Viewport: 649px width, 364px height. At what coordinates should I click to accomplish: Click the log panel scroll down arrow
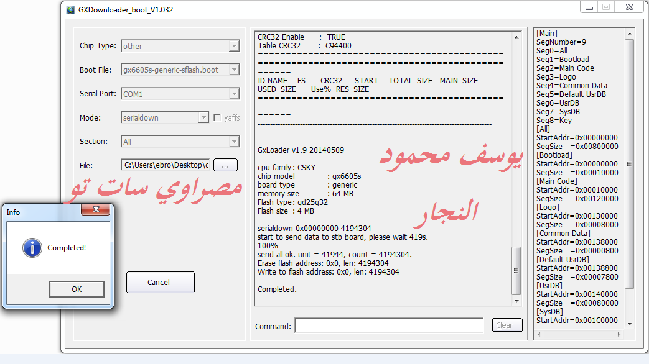click(516, 301)
